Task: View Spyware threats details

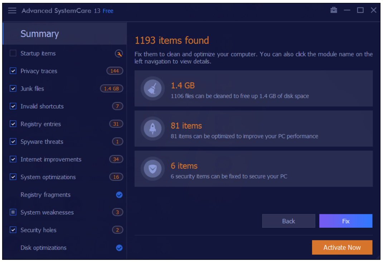Action: (x=42, y=142)
